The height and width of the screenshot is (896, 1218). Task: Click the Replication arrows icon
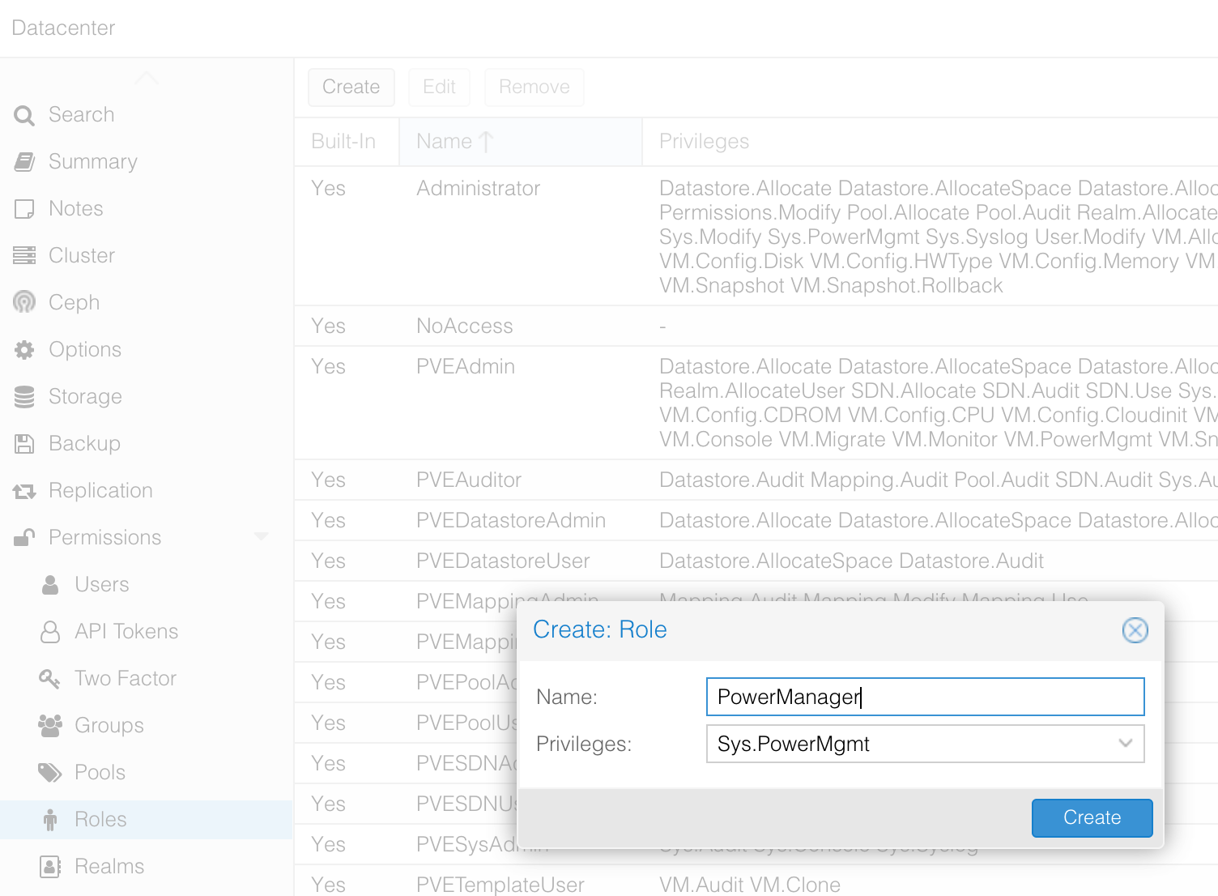(x=24, y=491)
